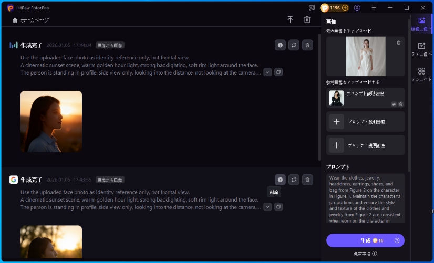
Task: Click the 作成完了 status of 17:44:04 entry
Action: coord(32,45)
